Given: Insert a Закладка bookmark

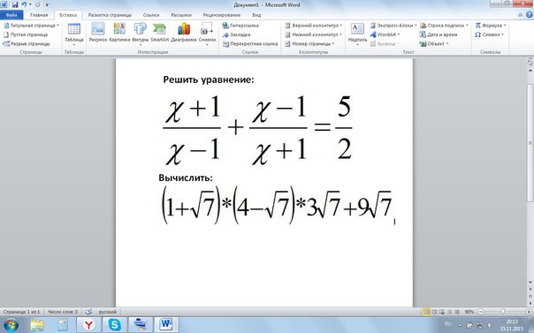Looking at the screenshot, I should [236, 34].
